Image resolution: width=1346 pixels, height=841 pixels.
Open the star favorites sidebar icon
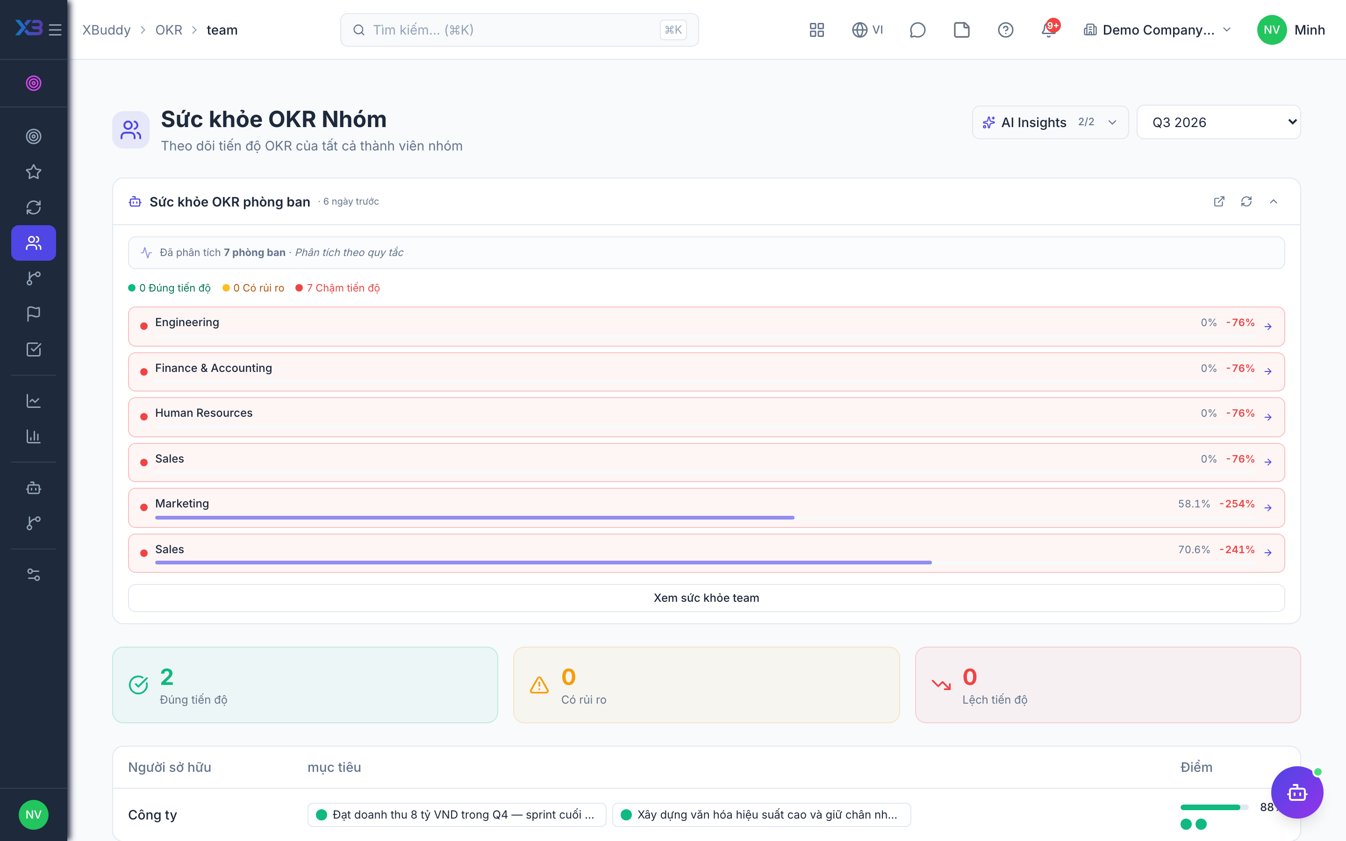pyautogui.click(x=33, y=172)
